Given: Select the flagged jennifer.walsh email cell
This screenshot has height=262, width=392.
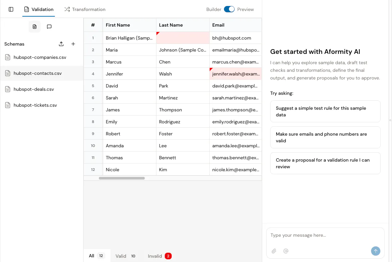Looking at the screenshot, I should (x=236, y=74).
